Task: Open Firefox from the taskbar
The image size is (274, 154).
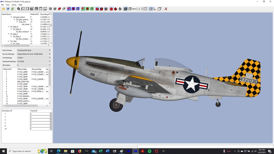Action: (x=79, y=151)
